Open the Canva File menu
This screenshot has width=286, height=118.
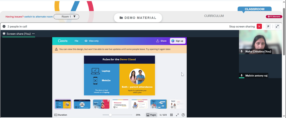point(76,41)
